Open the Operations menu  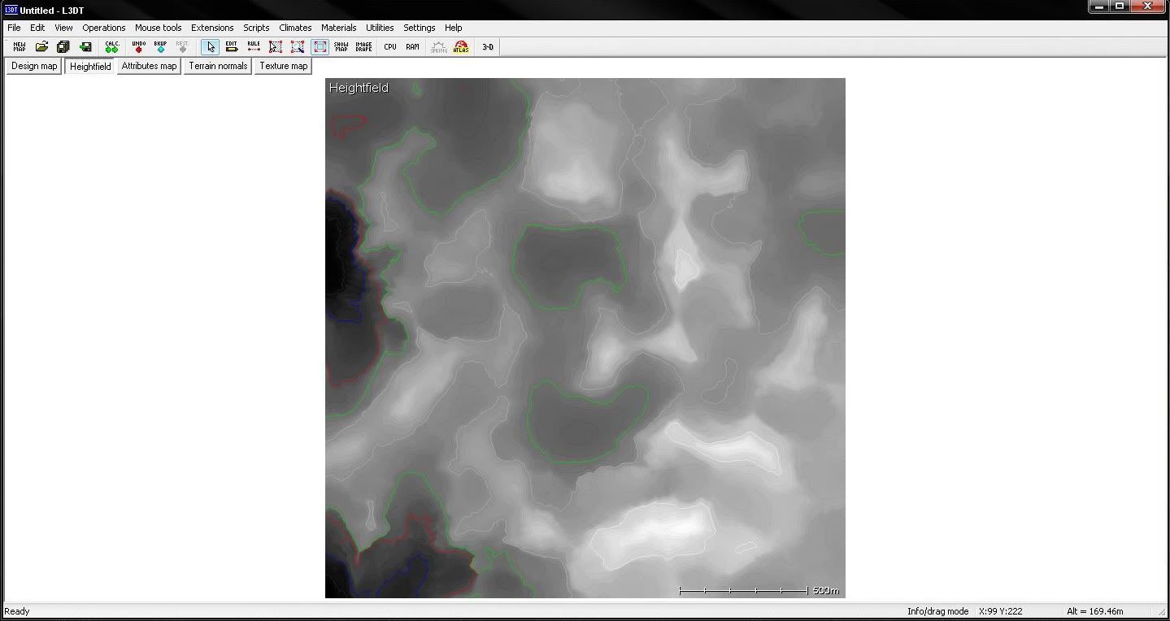click(103, 28)
